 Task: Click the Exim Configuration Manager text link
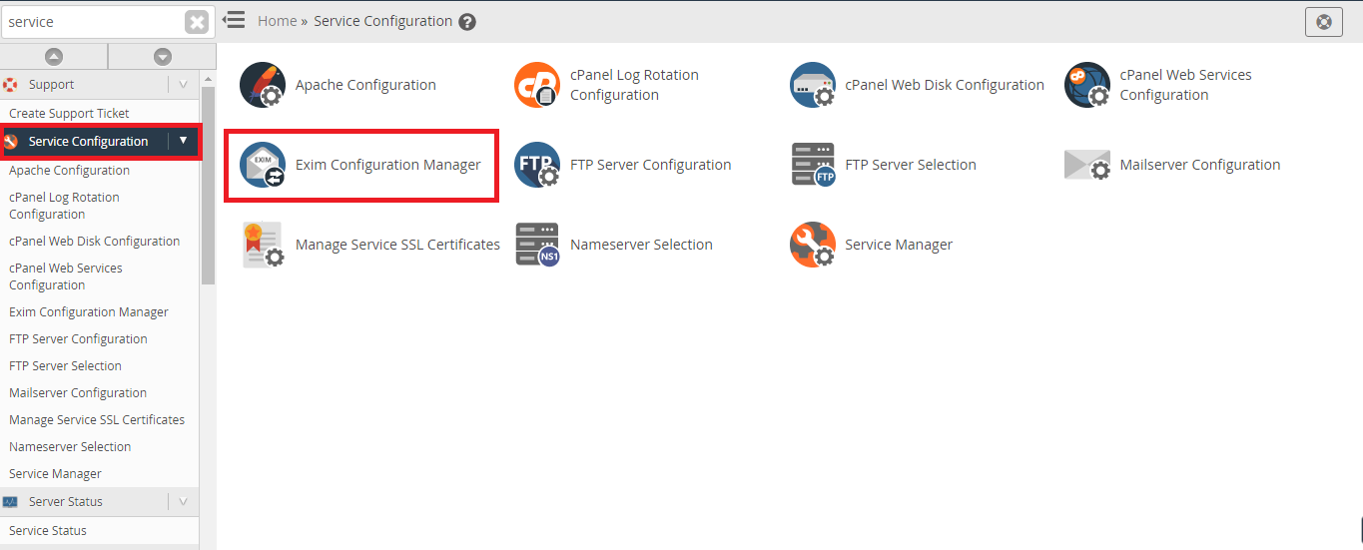coord(388,165)
